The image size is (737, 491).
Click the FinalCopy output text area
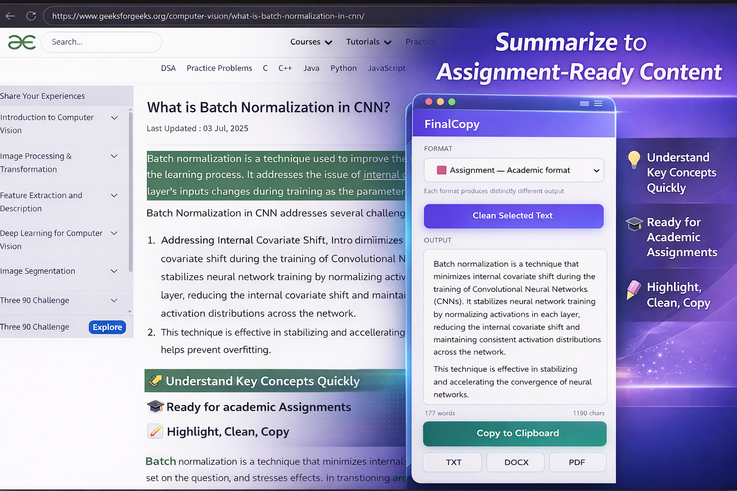[x=515, y=327]
